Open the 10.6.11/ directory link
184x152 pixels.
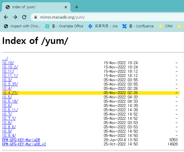[10, 110]
